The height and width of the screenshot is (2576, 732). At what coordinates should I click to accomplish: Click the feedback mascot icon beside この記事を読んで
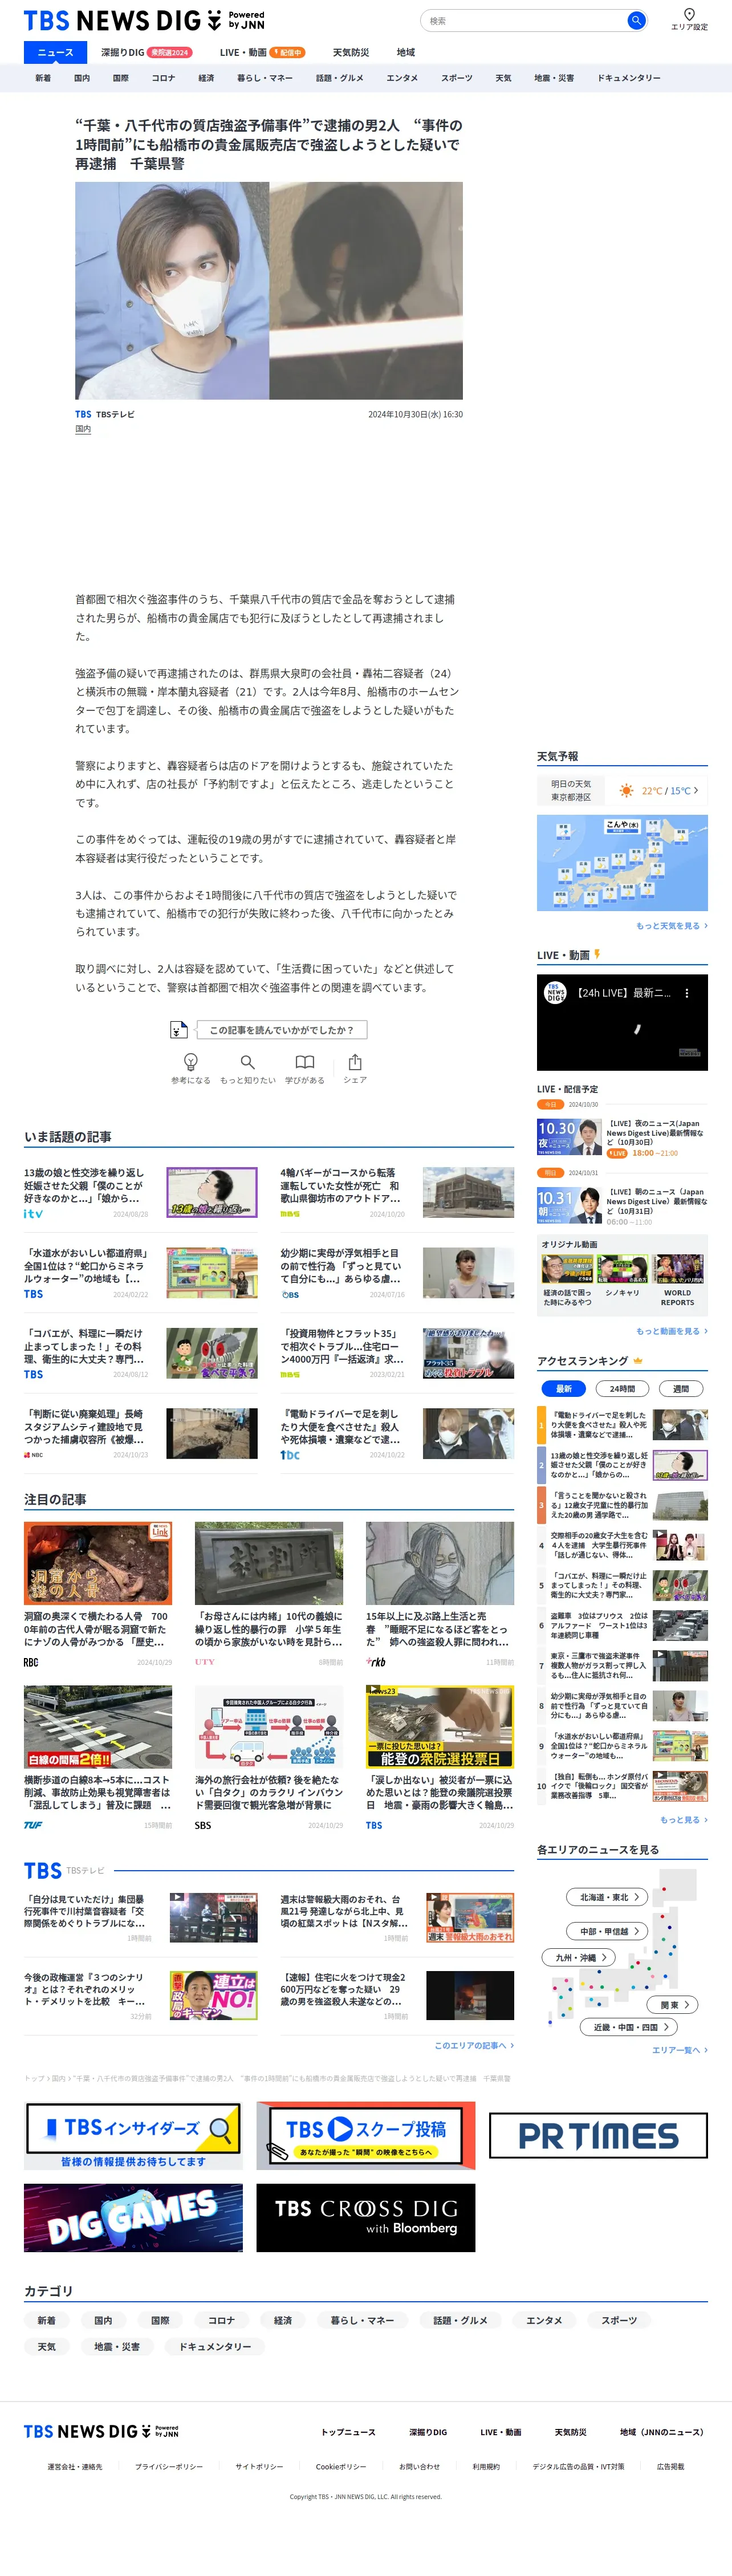[x=178, y=1029]
